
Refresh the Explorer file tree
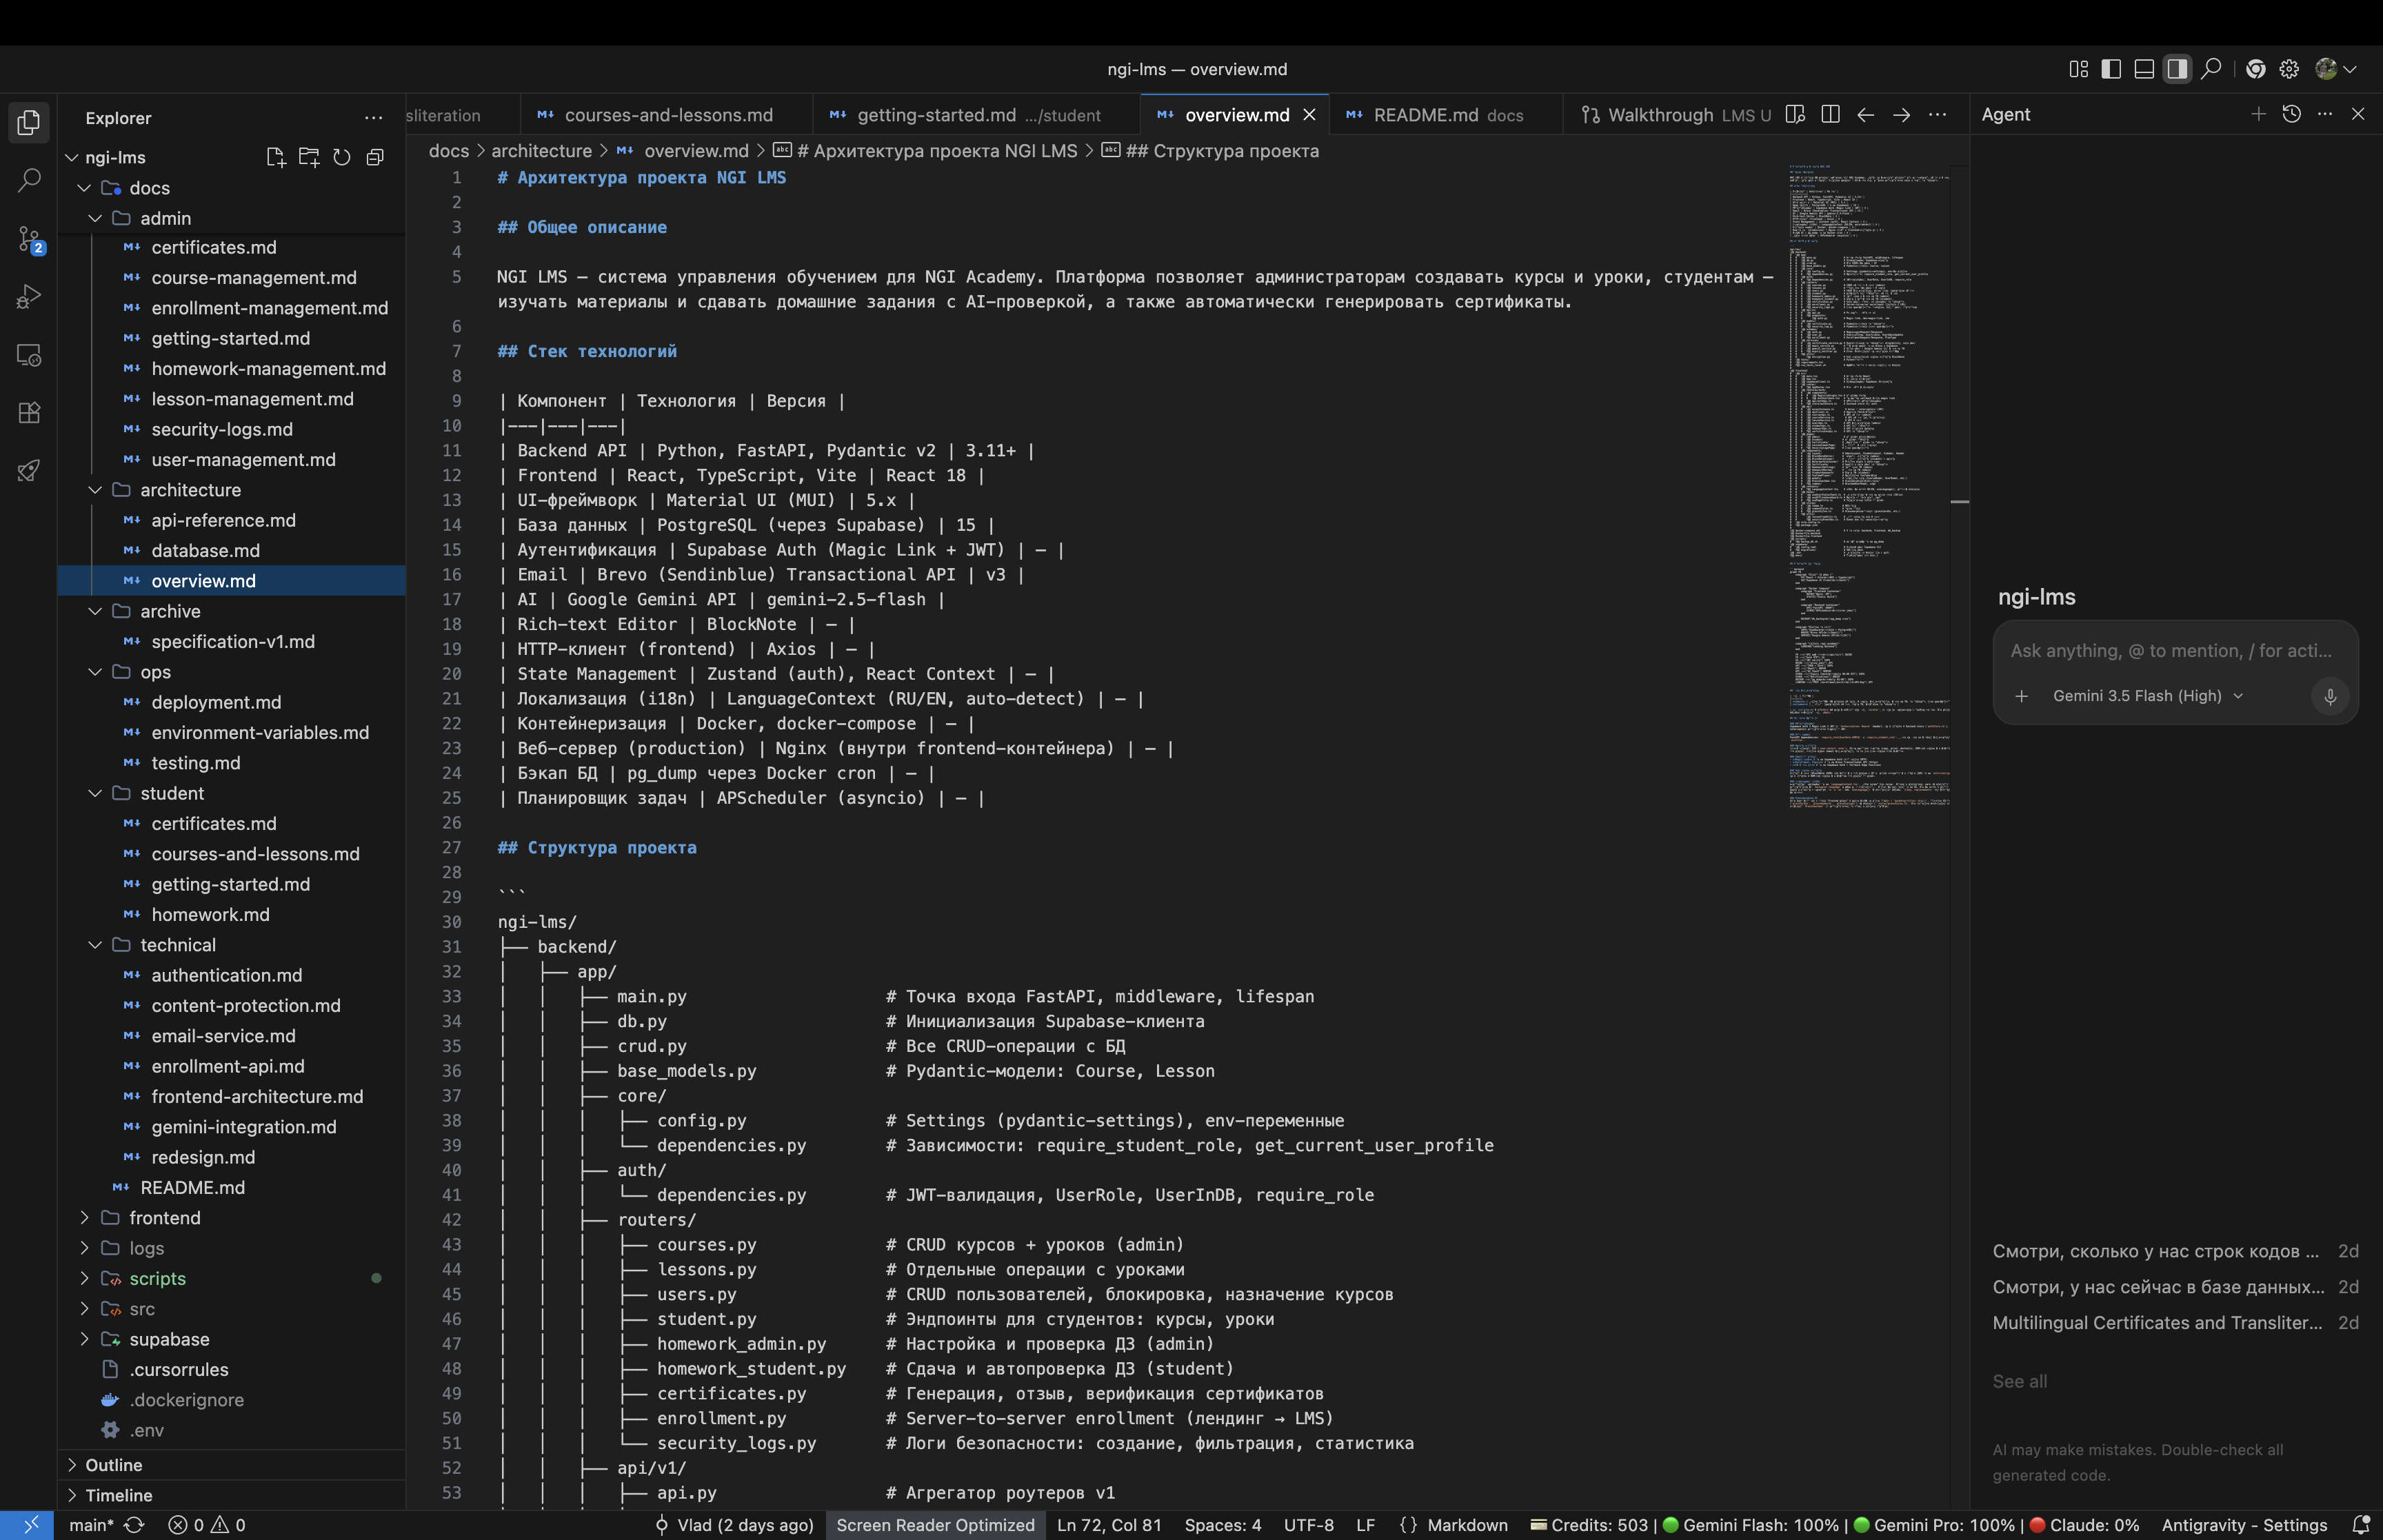pyautogui.click(x=342, y=157)
